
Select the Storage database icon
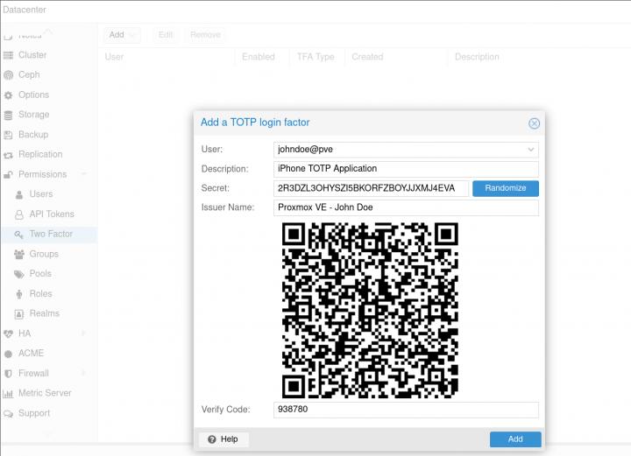[x=9, y=115]
